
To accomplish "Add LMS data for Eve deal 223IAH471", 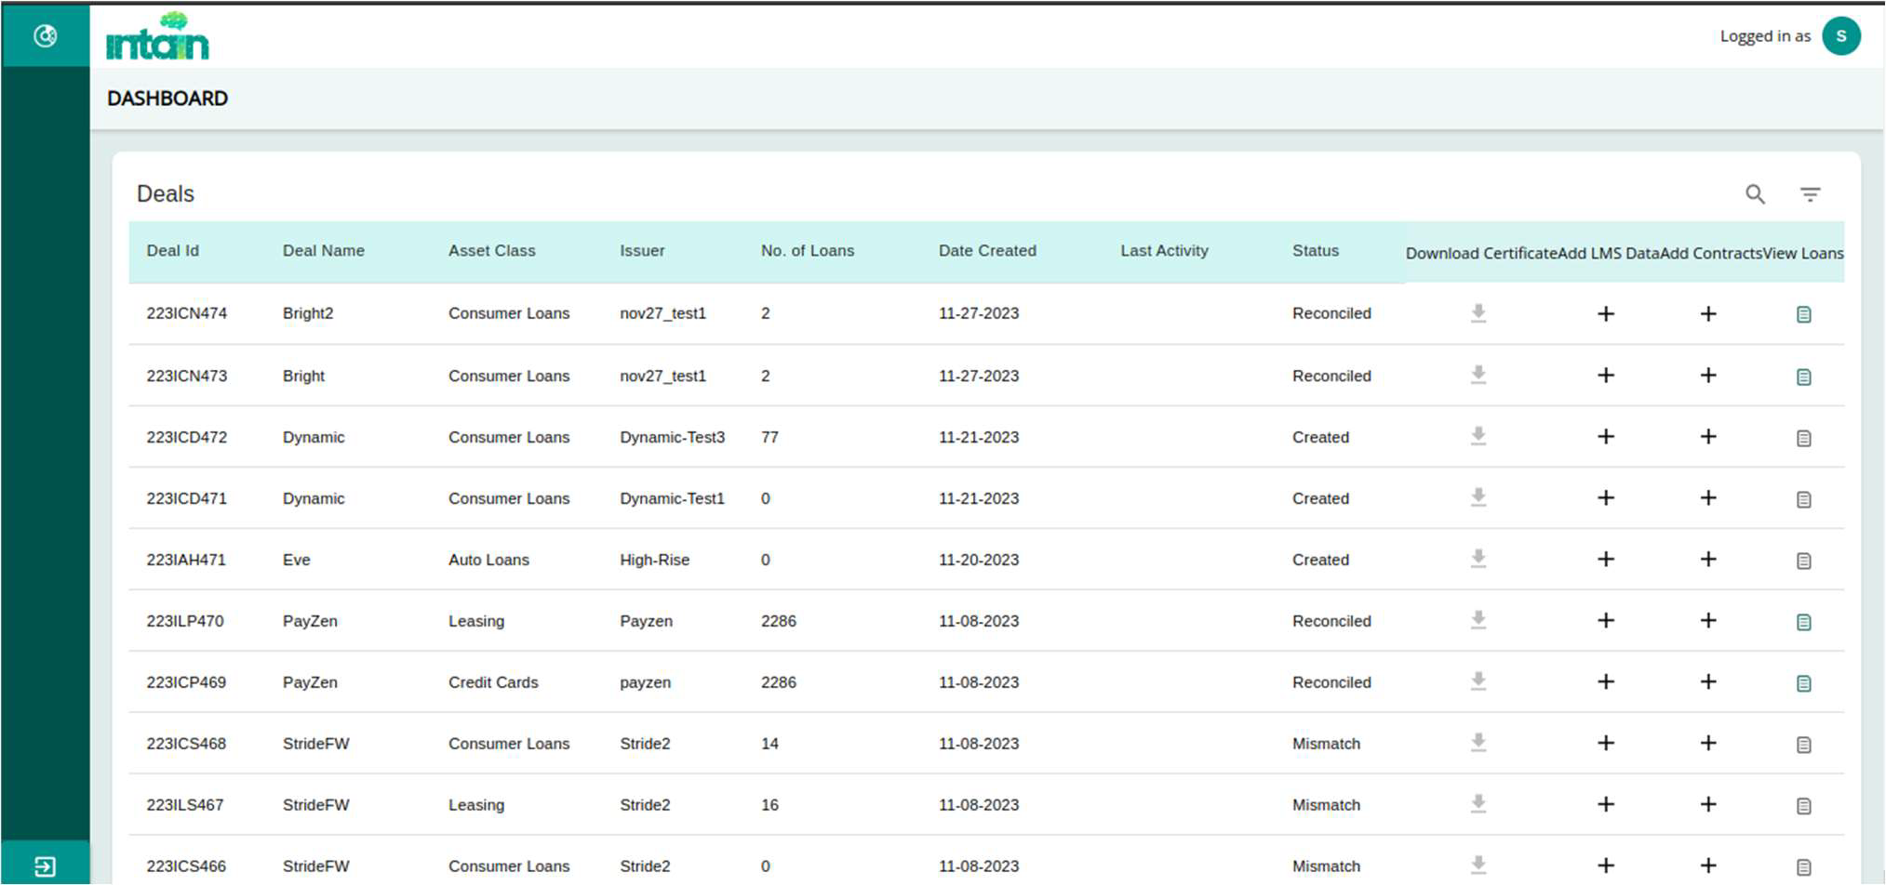I will coord(1605,560).
